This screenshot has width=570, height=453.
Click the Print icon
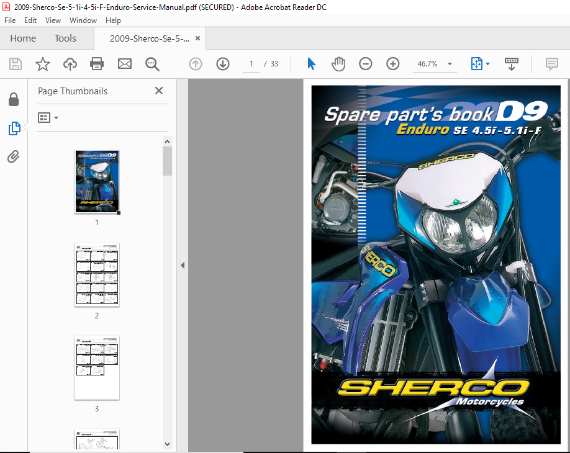point(97,64)
